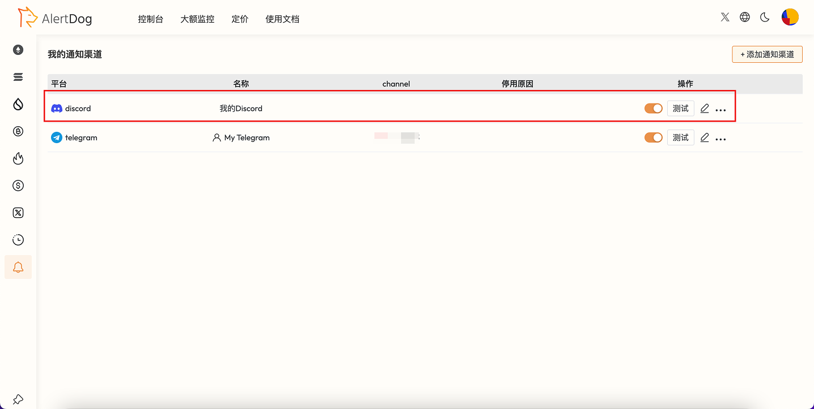Toggle dark mode with the moon icon
The height and width of the screenshot is (409, 814).
coord(764,17)
